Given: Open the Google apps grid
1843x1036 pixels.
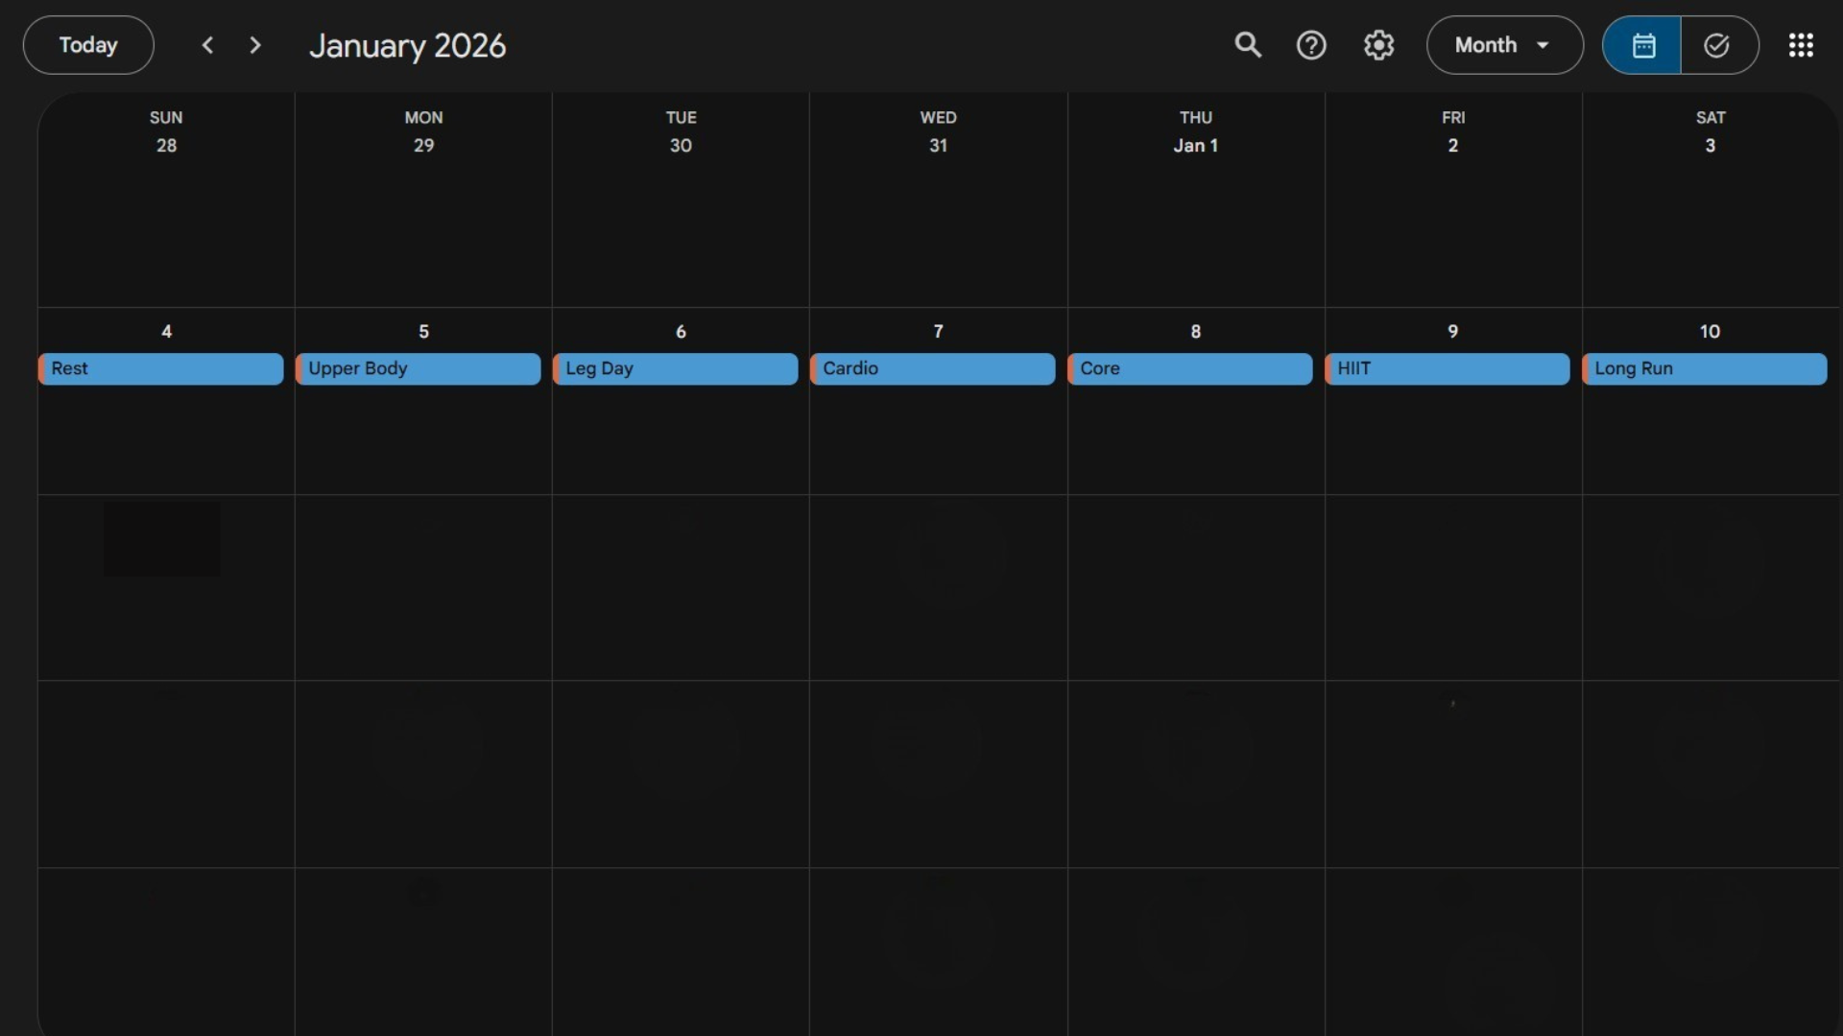Looking at the screenshot, I should (1800, 45).
